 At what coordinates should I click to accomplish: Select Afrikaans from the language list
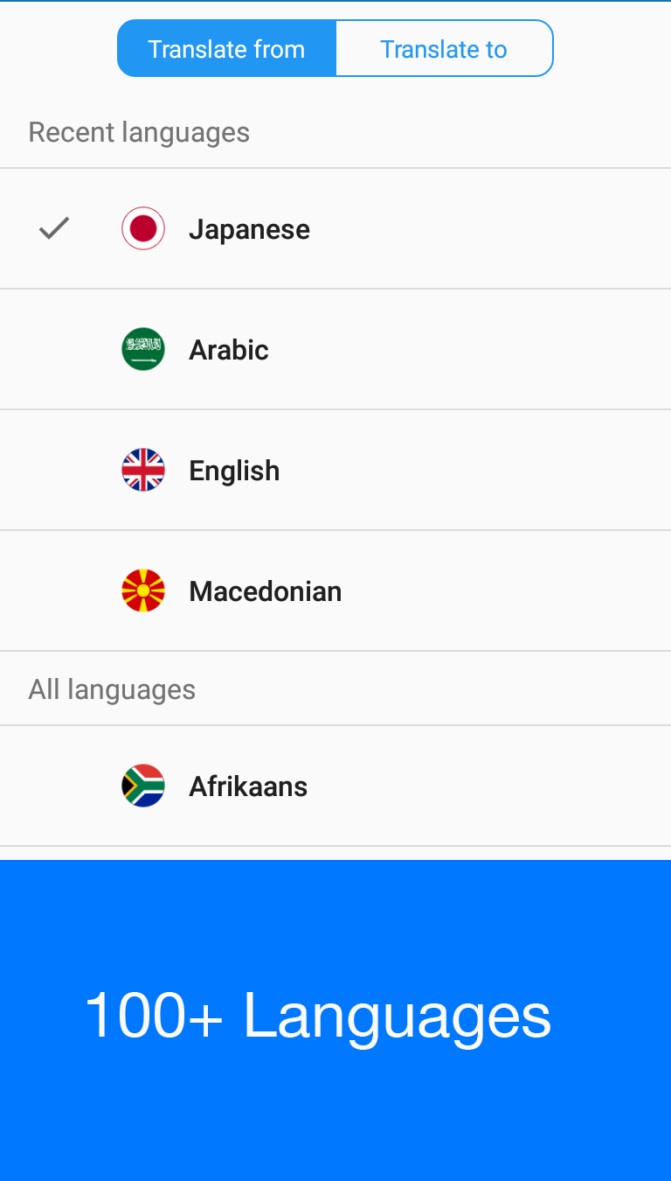point(248,786)
